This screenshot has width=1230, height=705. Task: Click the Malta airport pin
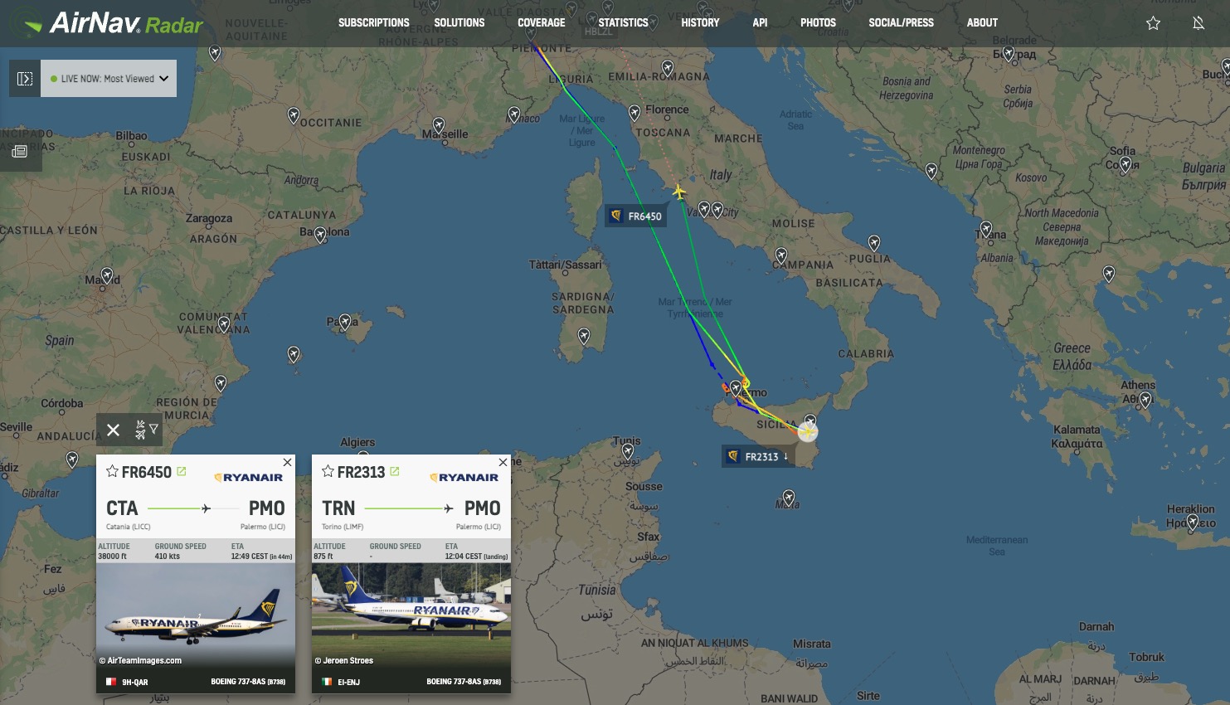coord(789,498)
